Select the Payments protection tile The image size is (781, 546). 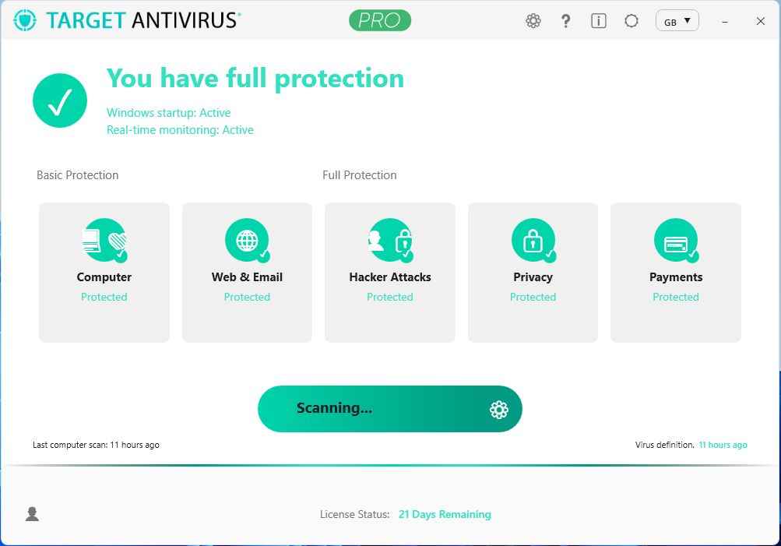(x=676, y=273)
